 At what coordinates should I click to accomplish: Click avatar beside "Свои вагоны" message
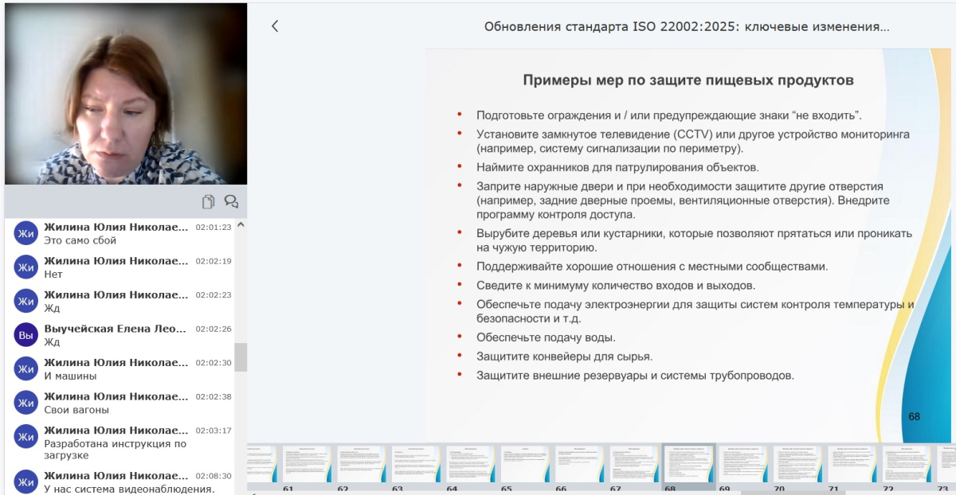tap(26, 403)
